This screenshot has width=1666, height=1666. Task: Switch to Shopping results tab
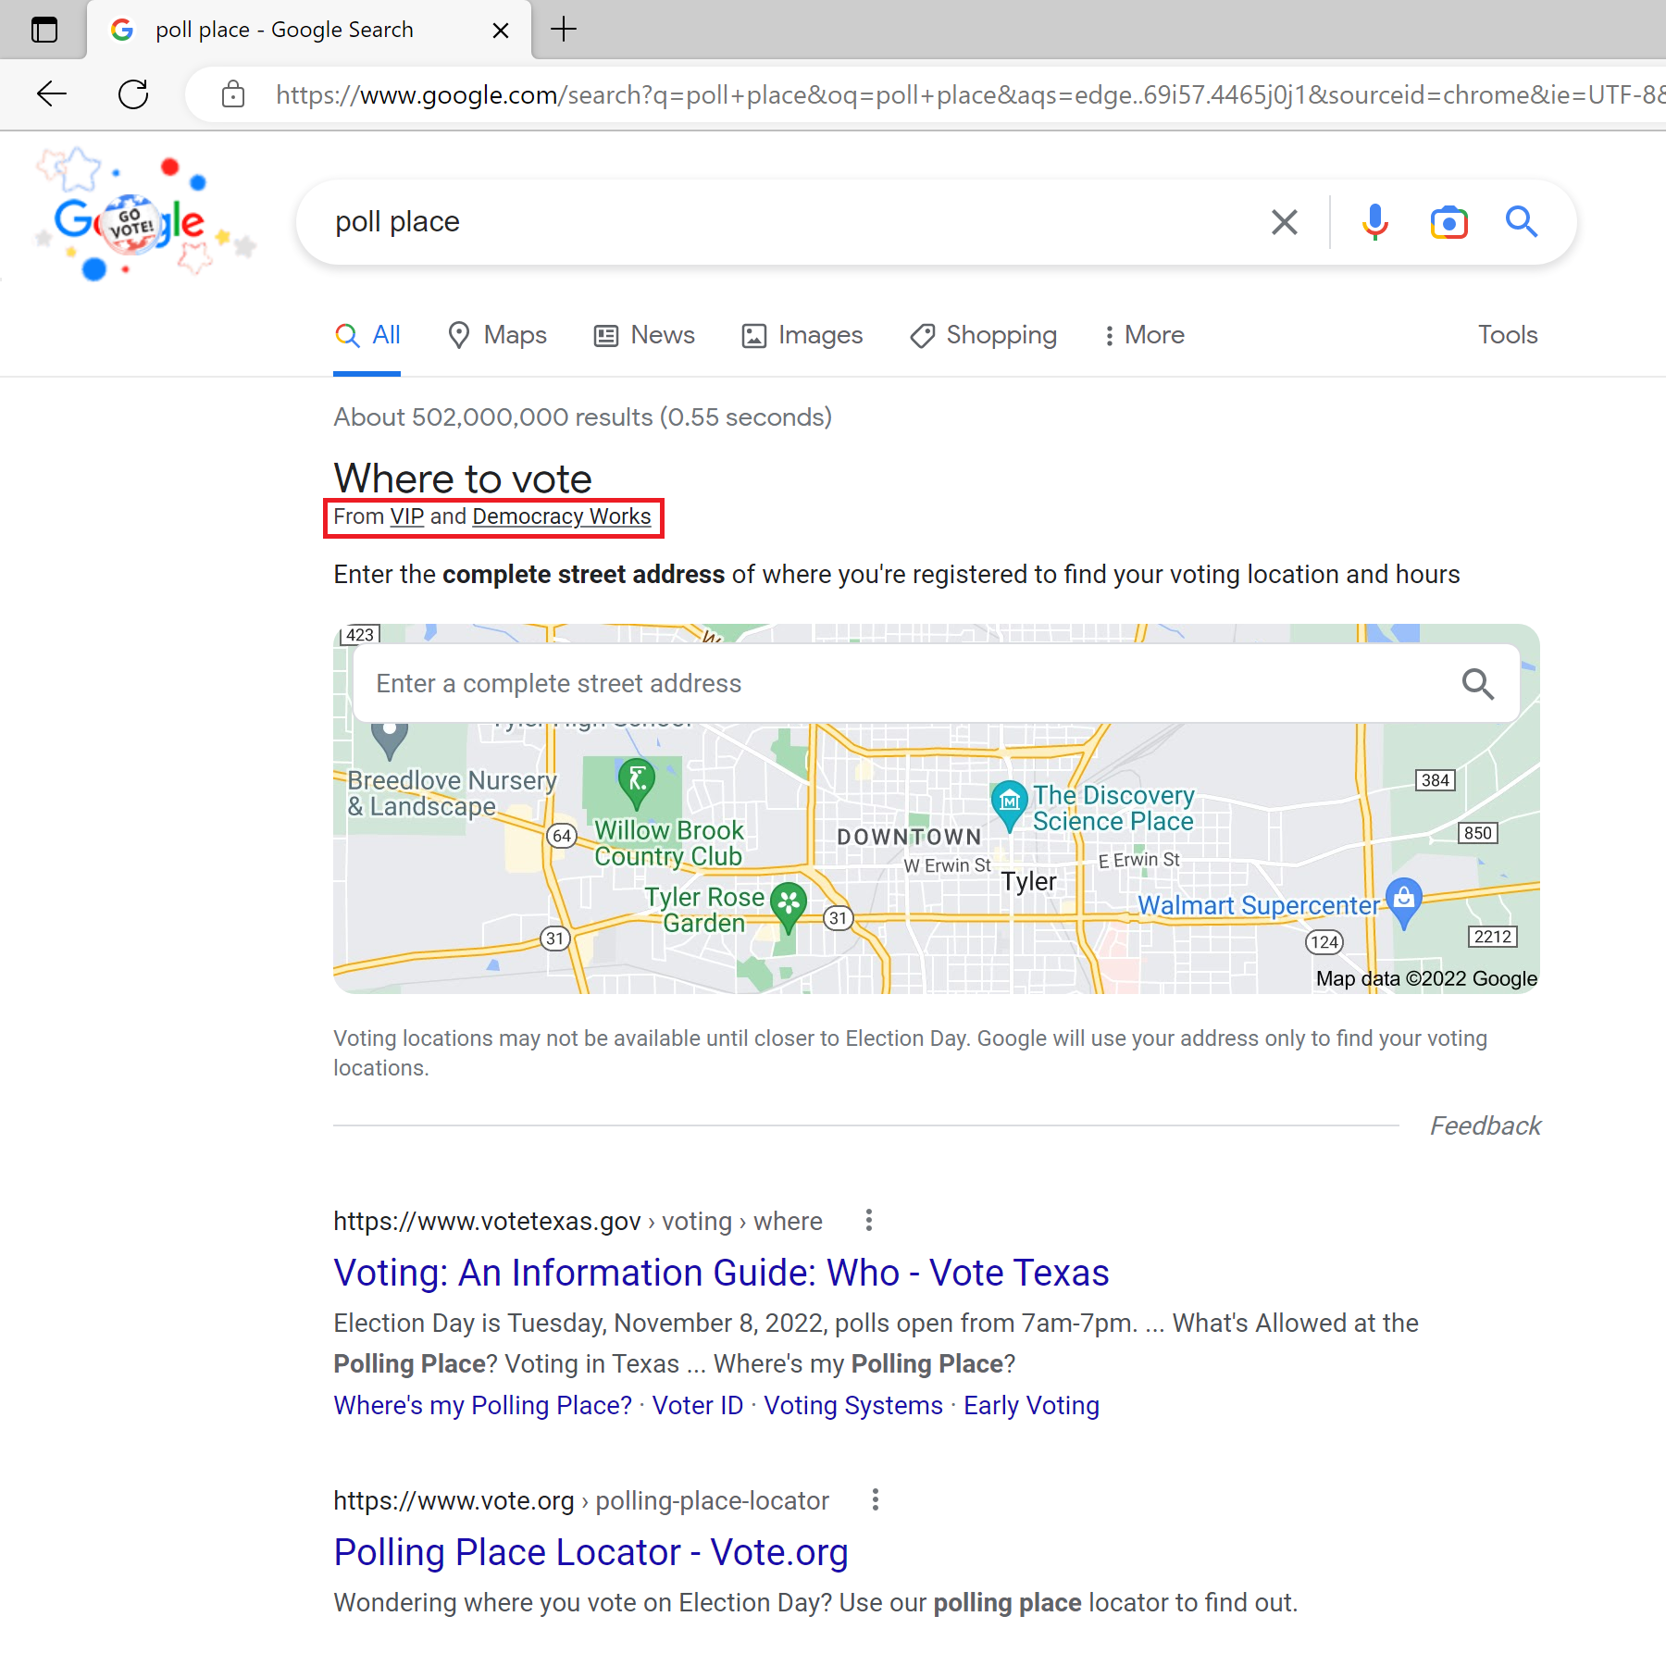[983, 335]
